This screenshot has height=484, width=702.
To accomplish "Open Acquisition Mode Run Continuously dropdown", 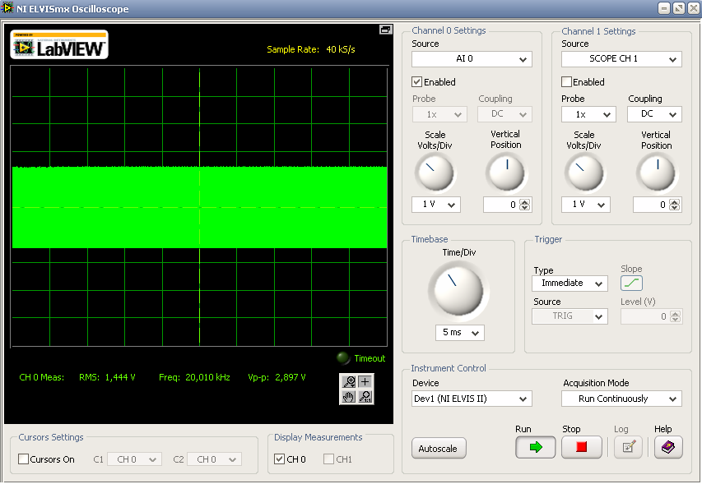I will pyautogui.click(x=621, y=399).
